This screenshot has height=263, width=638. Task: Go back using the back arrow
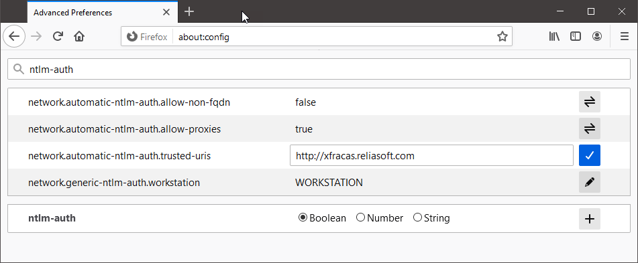14,37
